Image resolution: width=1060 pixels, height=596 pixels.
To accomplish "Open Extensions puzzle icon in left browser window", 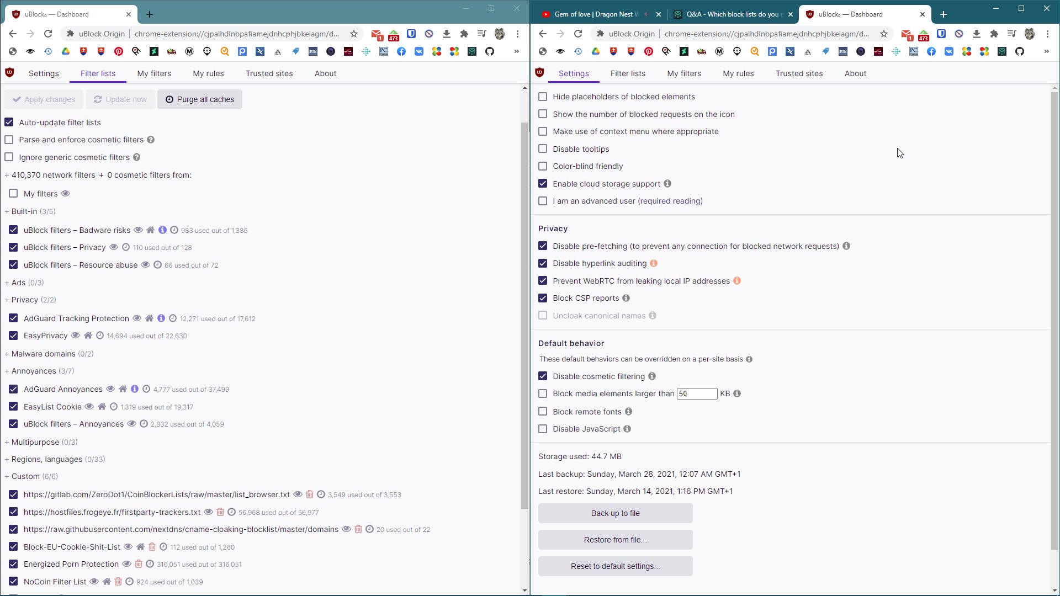I will pyautogui.click(x=464, y=34).
